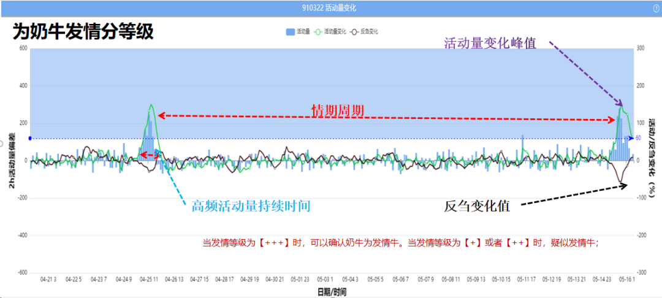The height and width of the screenshot is (298, 662).
Task: Click x-axis label 05-11 17
Action: pyautogui.click(x=527, y=280)
